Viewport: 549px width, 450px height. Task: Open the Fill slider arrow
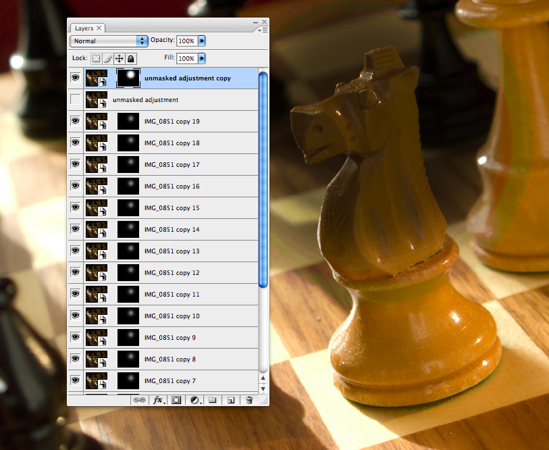(202, 58)
